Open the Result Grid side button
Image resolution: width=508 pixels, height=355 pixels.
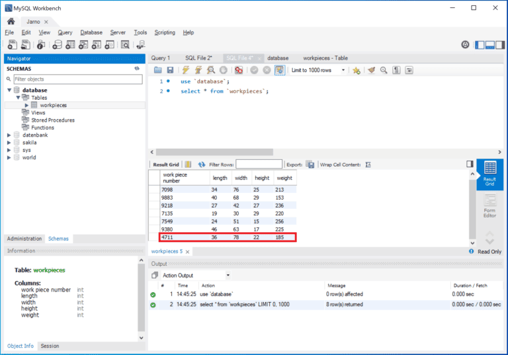tap(490, 175)
